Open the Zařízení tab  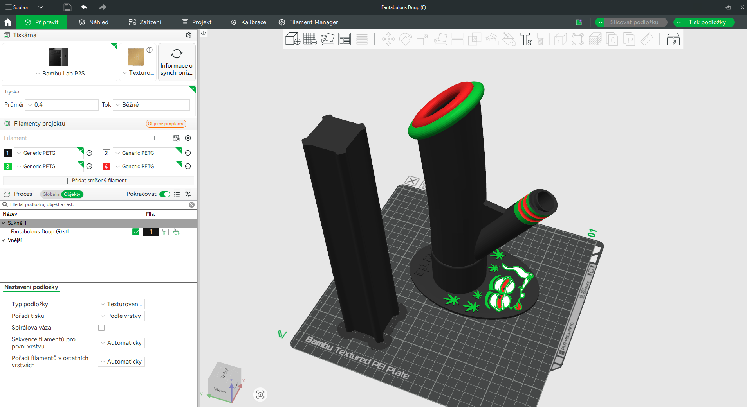pos(145,22)
